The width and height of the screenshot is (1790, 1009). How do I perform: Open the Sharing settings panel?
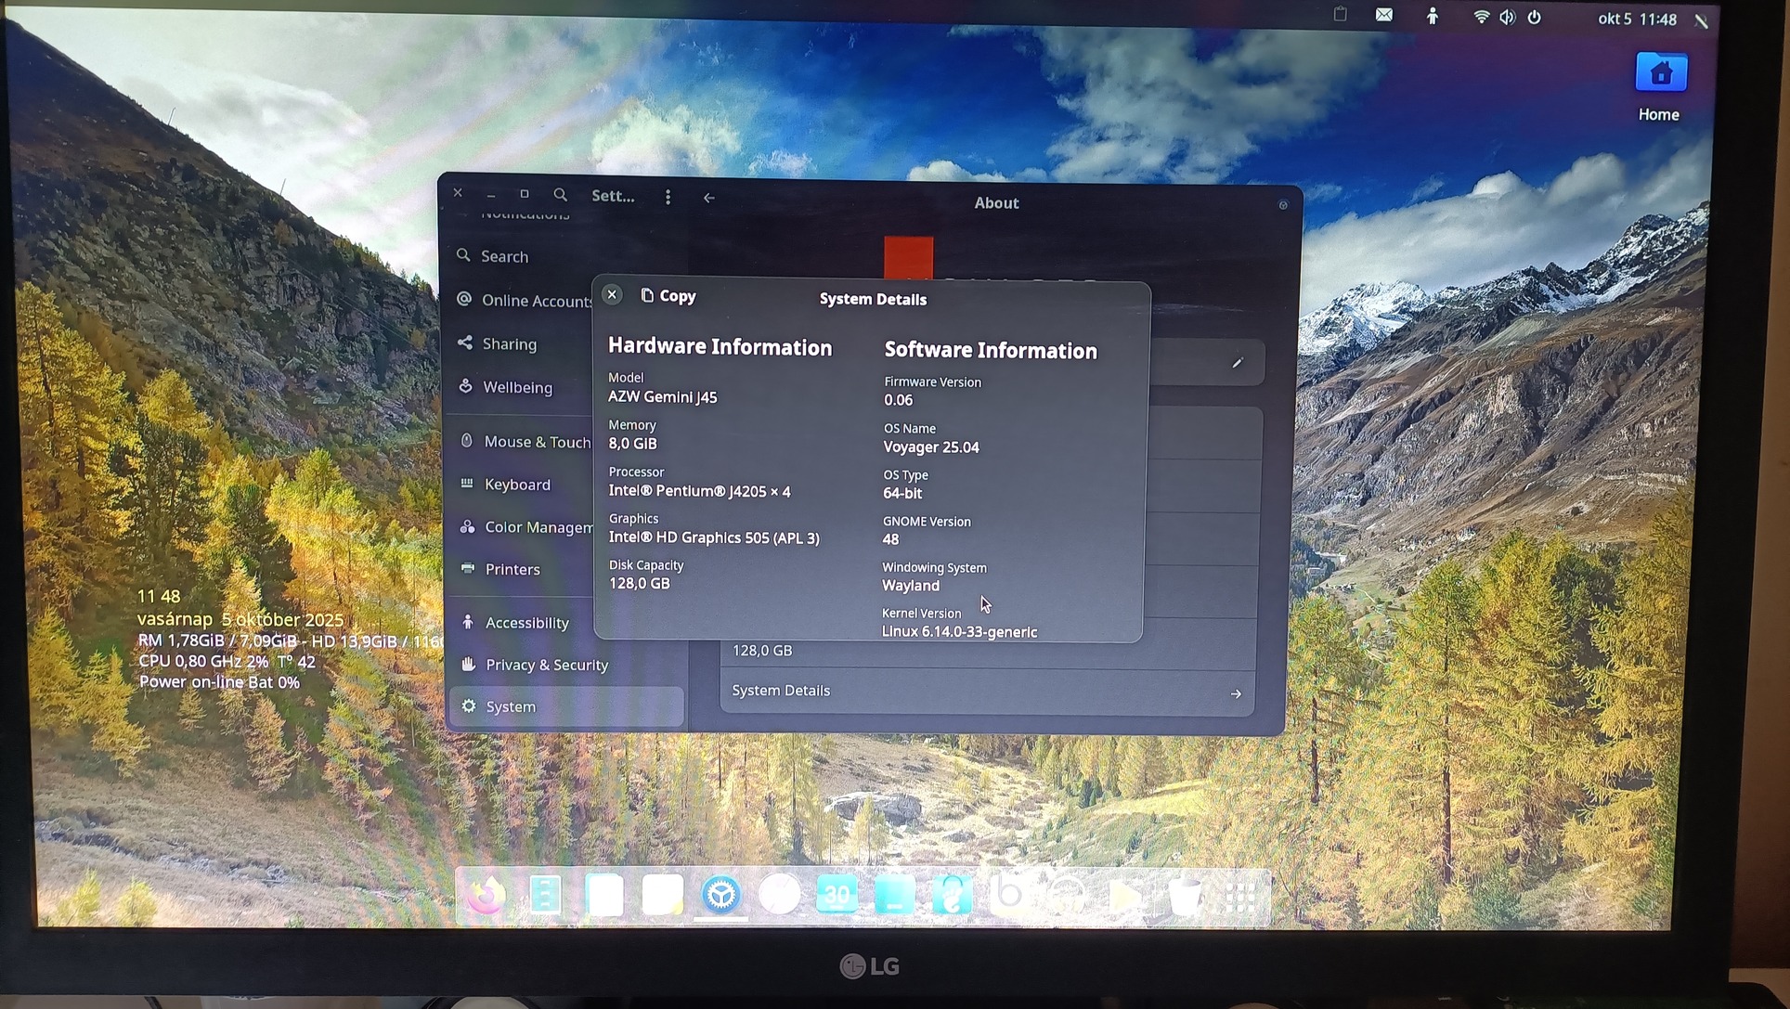pos(509,344)
